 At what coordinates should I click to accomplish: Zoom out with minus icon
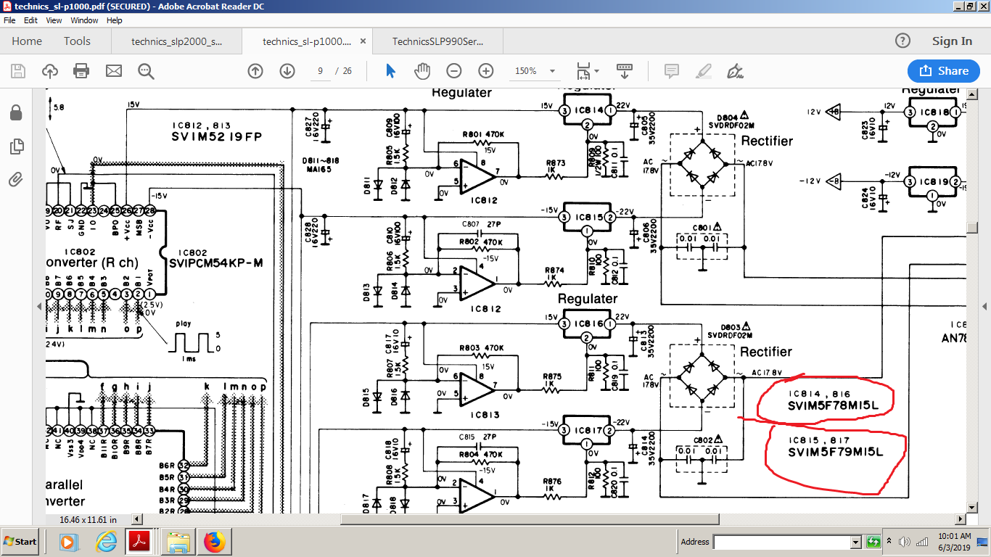454,71
